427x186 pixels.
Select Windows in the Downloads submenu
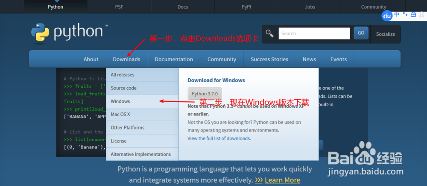click(142, 101)
